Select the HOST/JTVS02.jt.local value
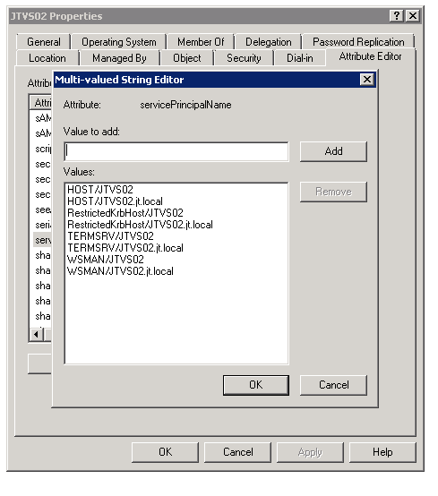The height and width of the screenshot is (496, 438). point(116,201)
